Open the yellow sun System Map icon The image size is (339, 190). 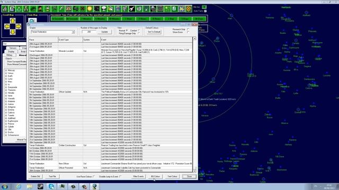coord(90,9)
